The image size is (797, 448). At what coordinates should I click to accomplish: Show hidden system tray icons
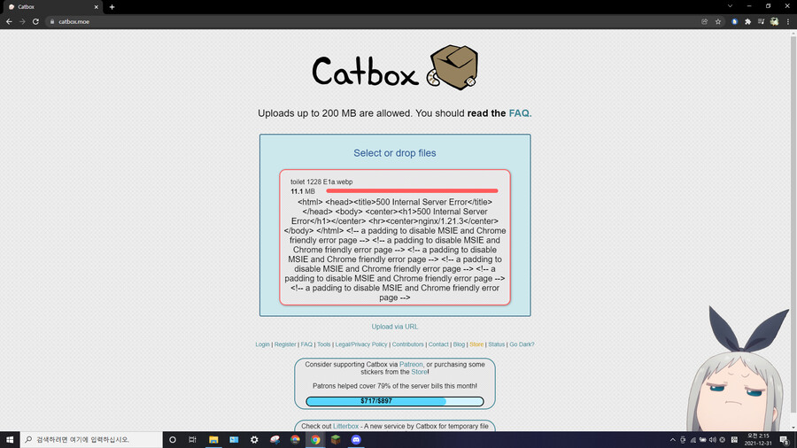pyautogui.click(x=672, y=440)
